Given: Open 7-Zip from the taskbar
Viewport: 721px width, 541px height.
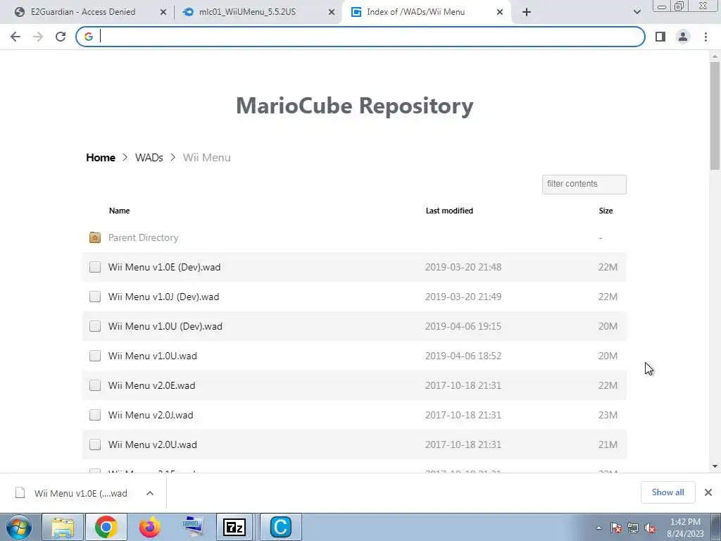Looking at the screenshot, I should pyautogui.click(x=234, y=527).
